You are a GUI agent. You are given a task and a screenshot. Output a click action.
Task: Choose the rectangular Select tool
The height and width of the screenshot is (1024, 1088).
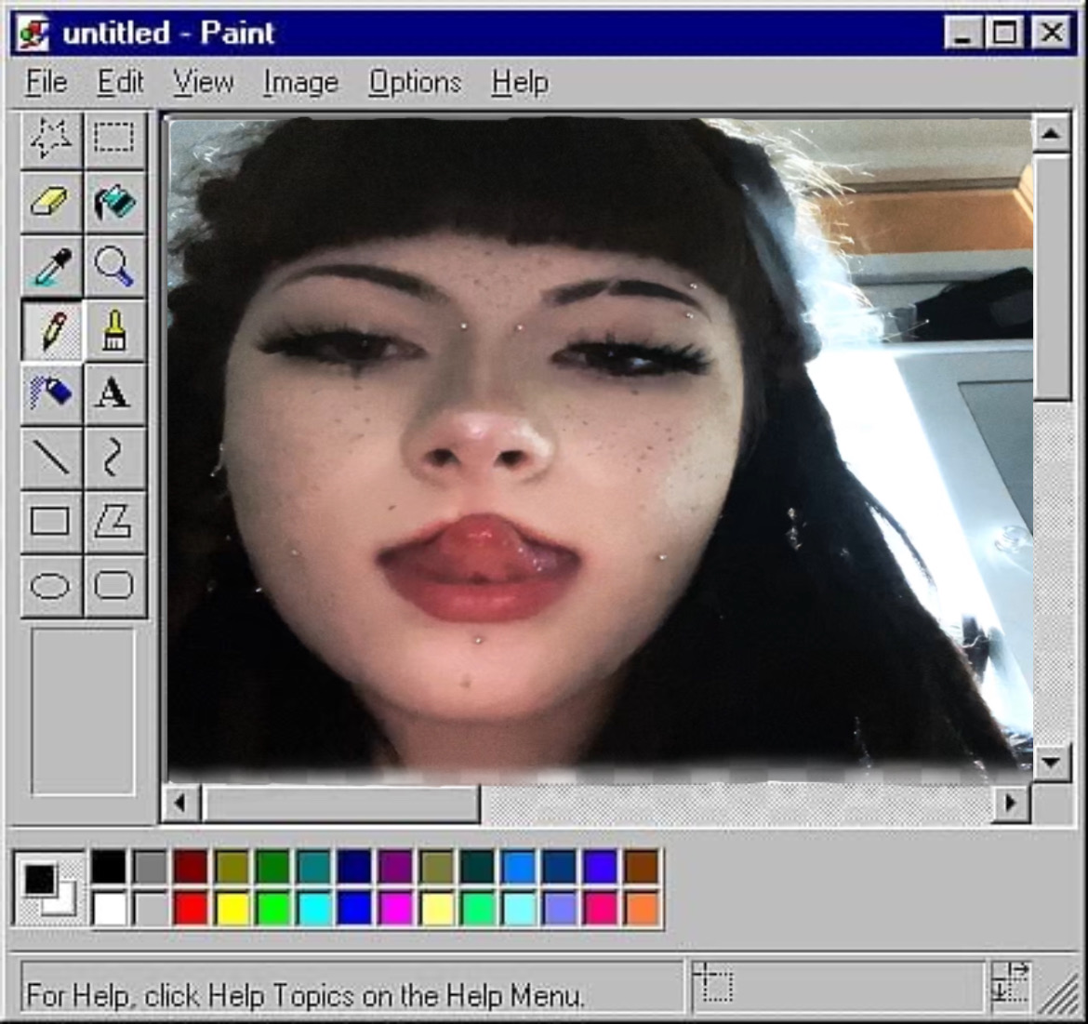[114, 139]
